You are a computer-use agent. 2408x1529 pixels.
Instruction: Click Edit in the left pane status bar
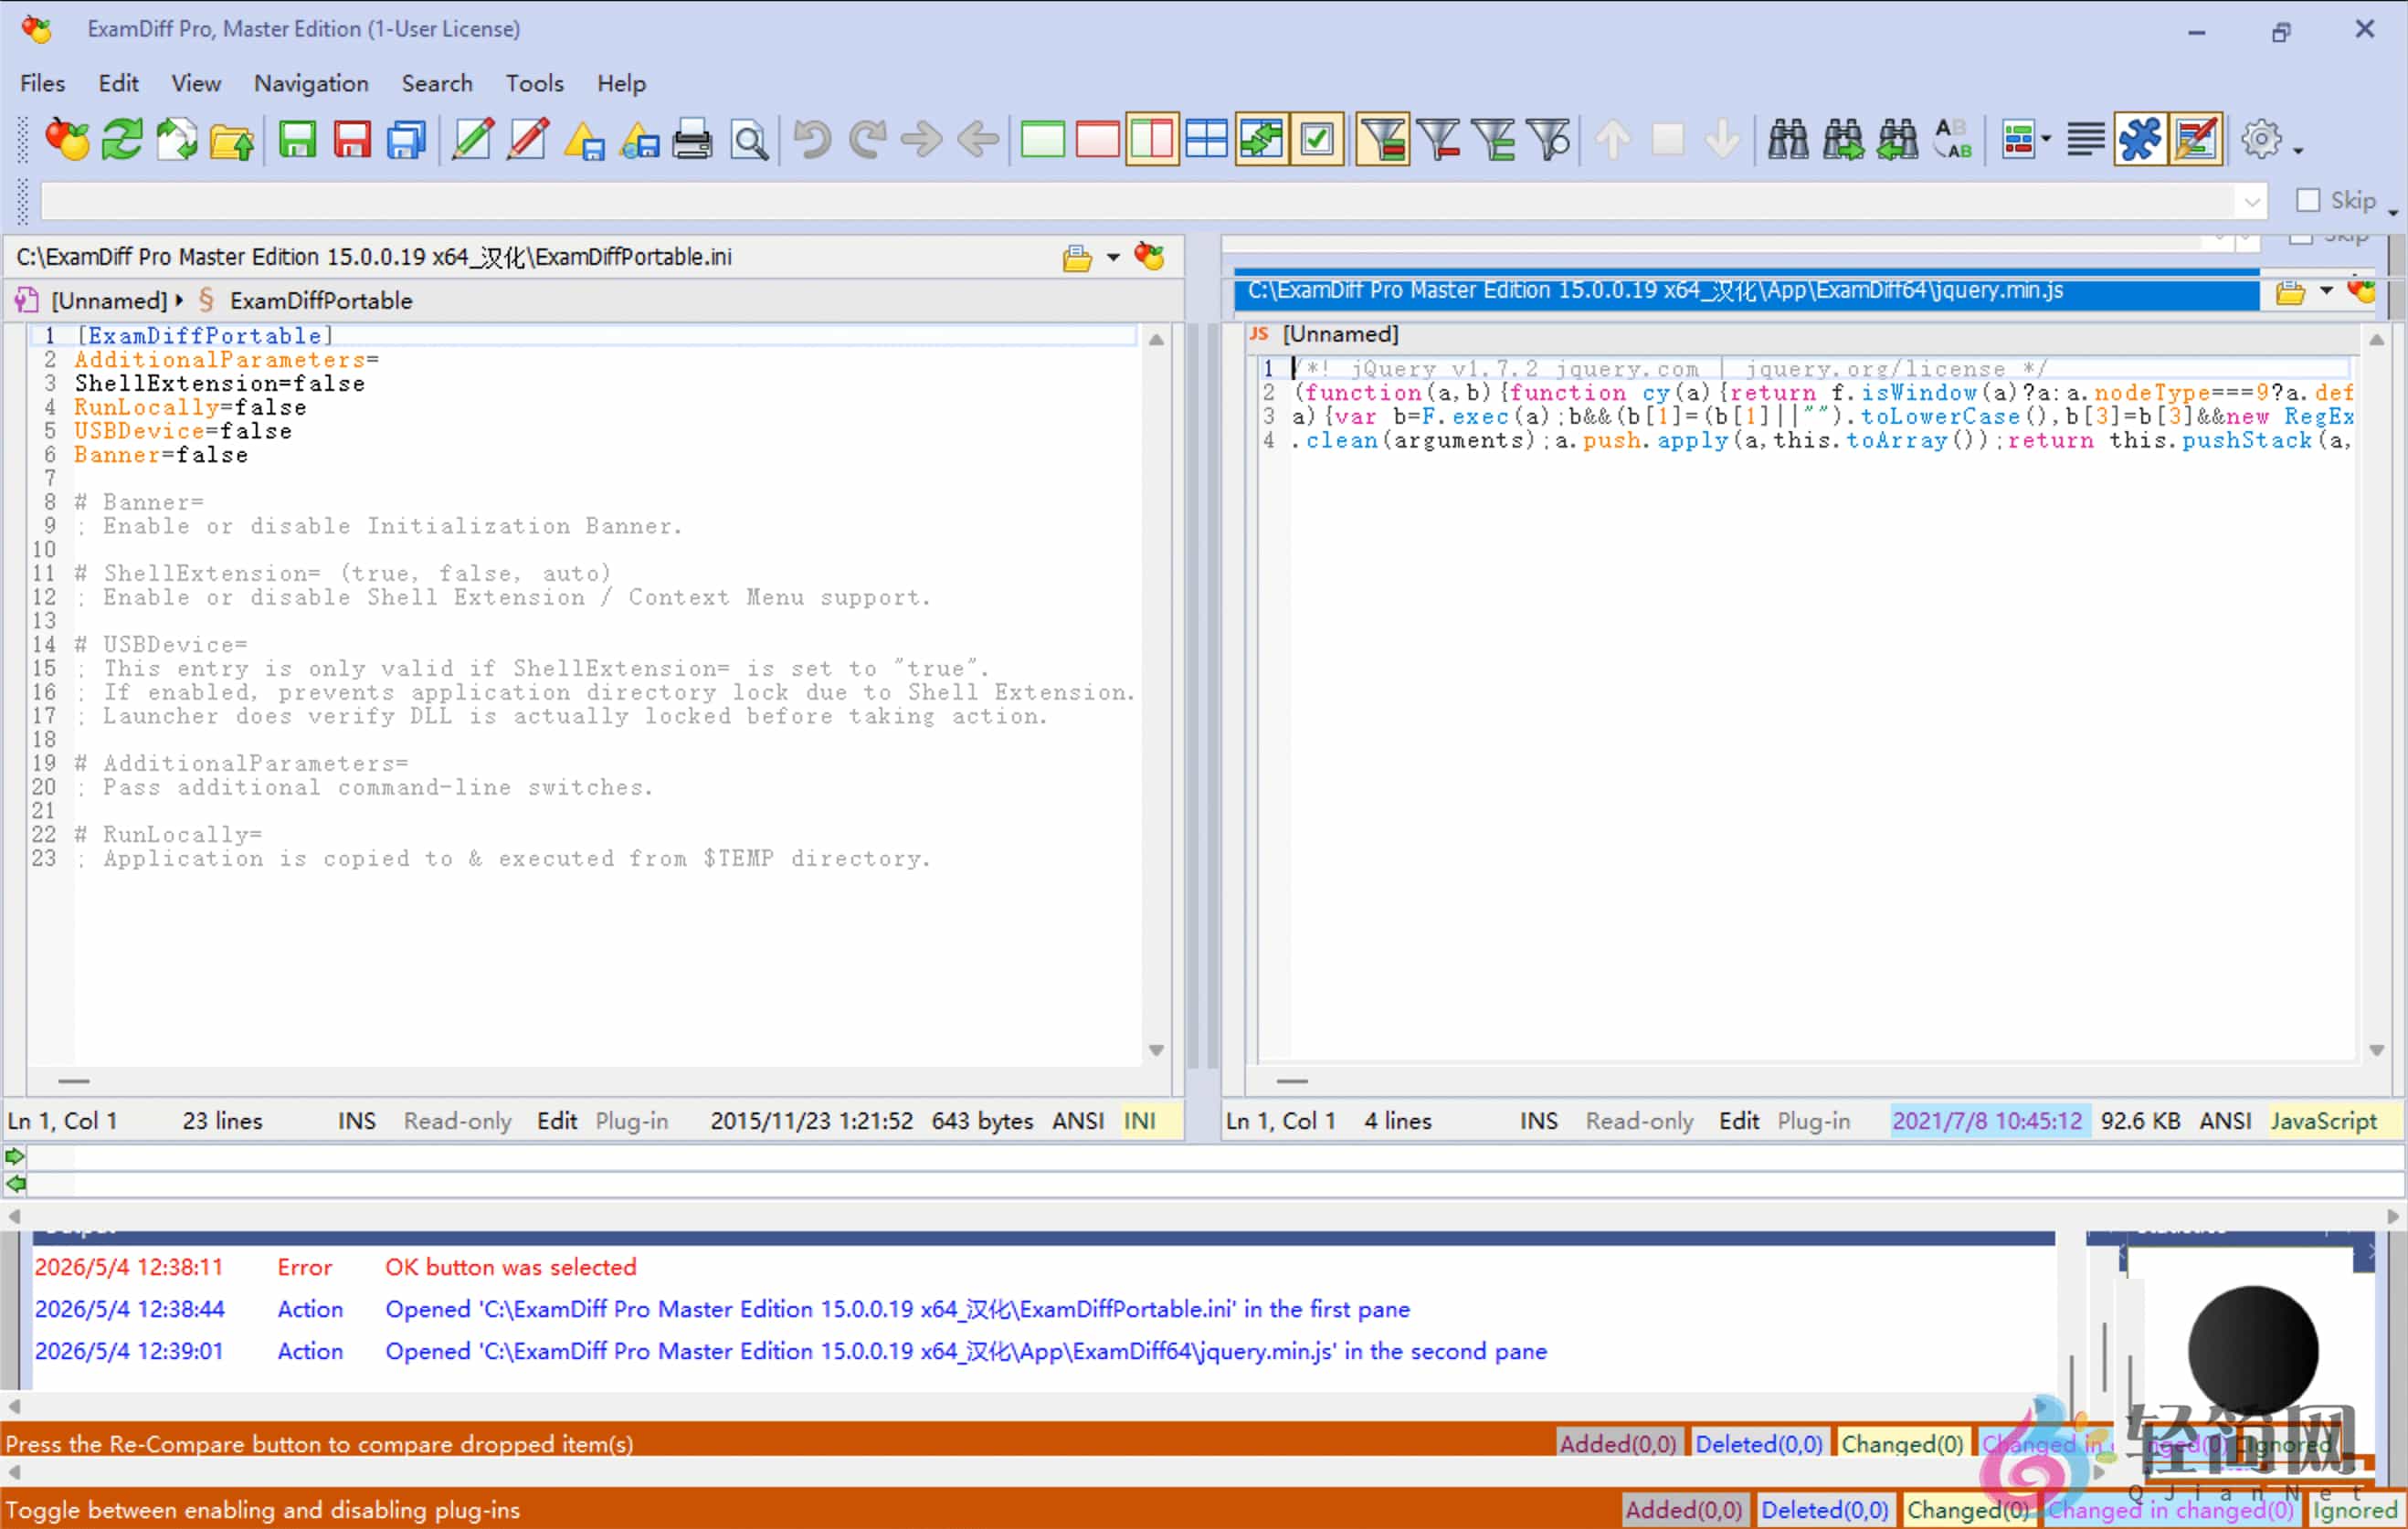[557, 1121]
